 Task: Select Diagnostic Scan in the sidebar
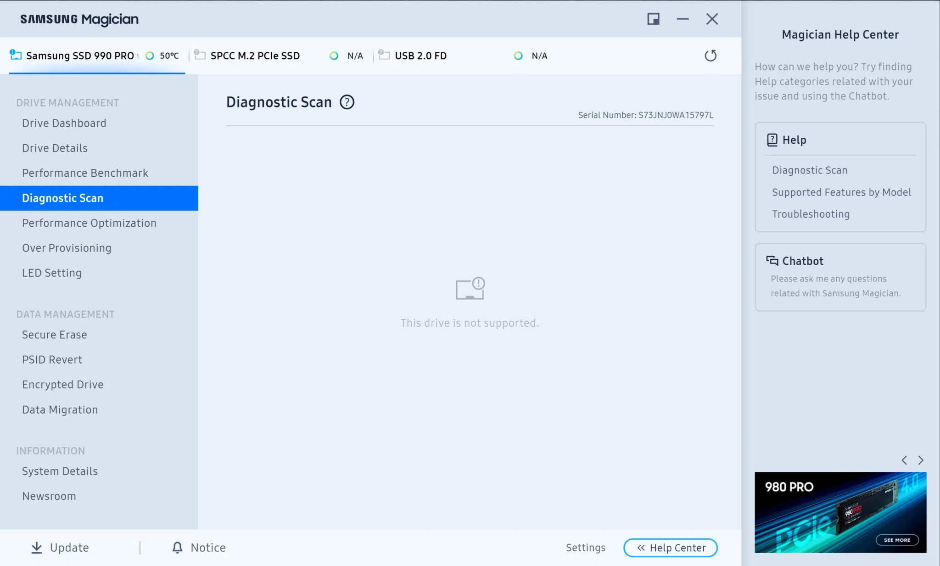point(99,198)
